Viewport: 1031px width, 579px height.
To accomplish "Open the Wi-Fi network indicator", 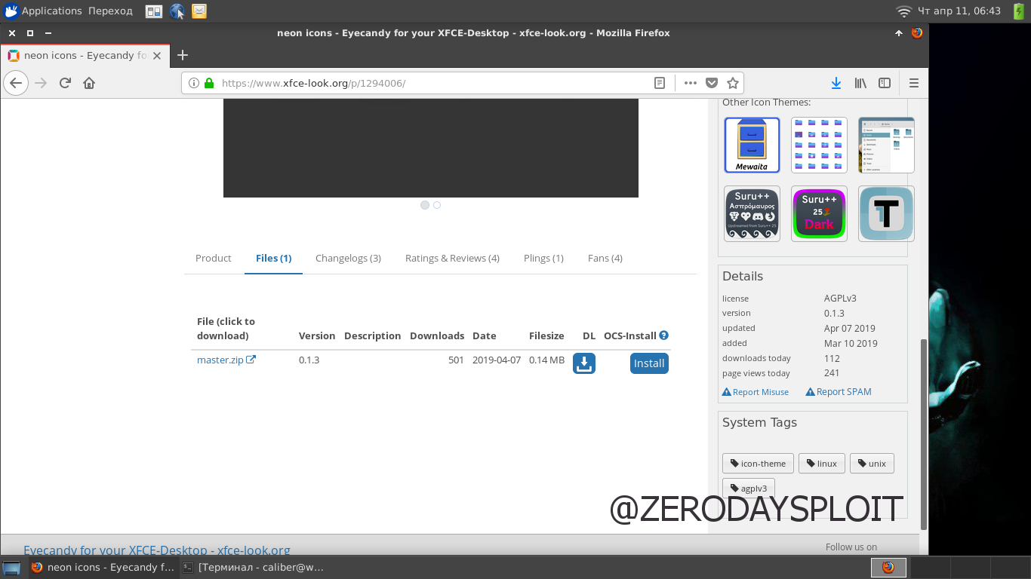I will [x=903, y=11].
